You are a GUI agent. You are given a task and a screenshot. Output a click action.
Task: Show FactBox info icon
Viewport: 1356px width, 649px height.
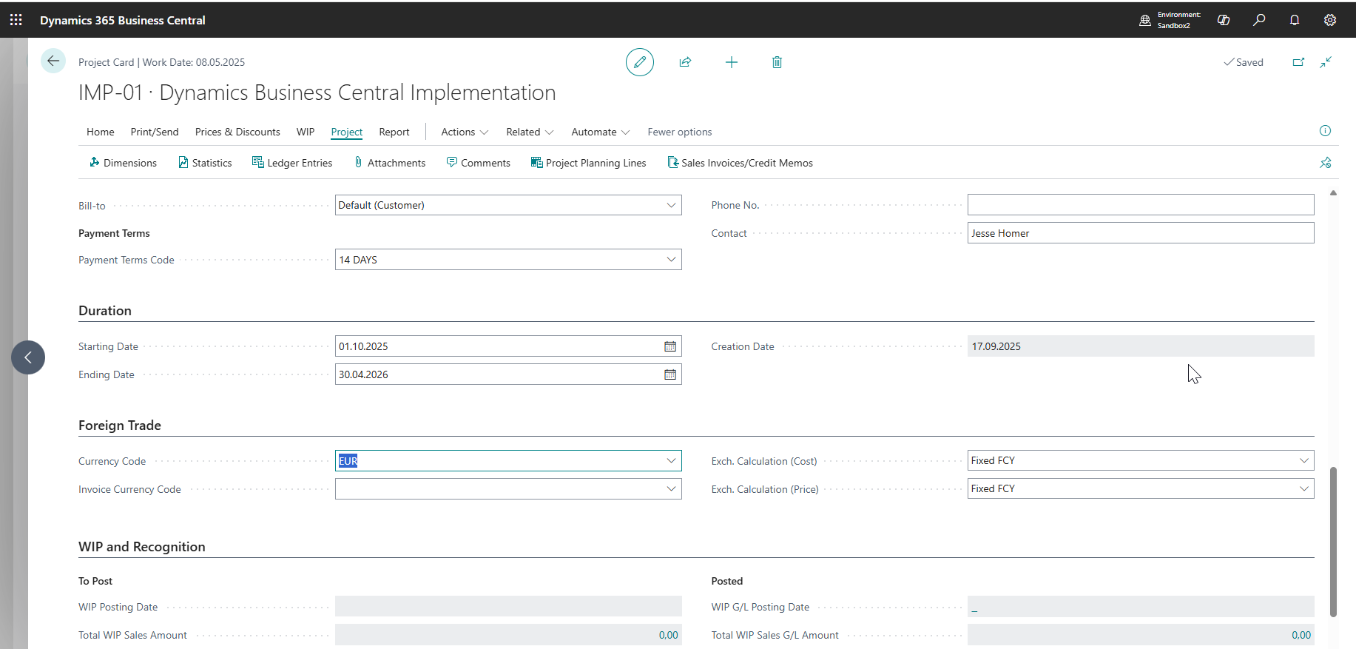coord(1325,131)
